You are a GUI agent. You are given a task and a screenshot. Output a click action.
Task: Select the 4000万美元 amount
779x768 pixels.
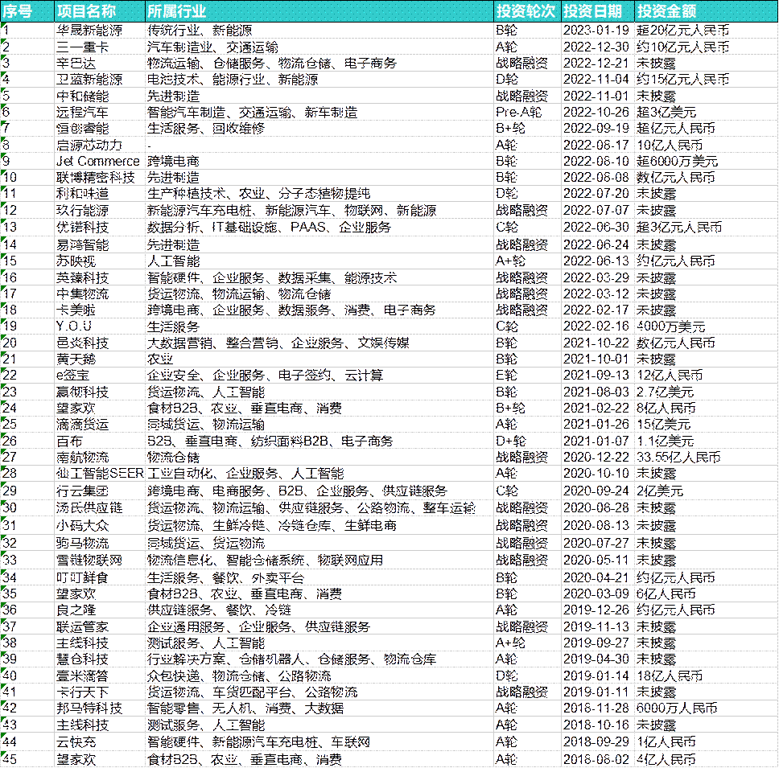coord(670,327)
